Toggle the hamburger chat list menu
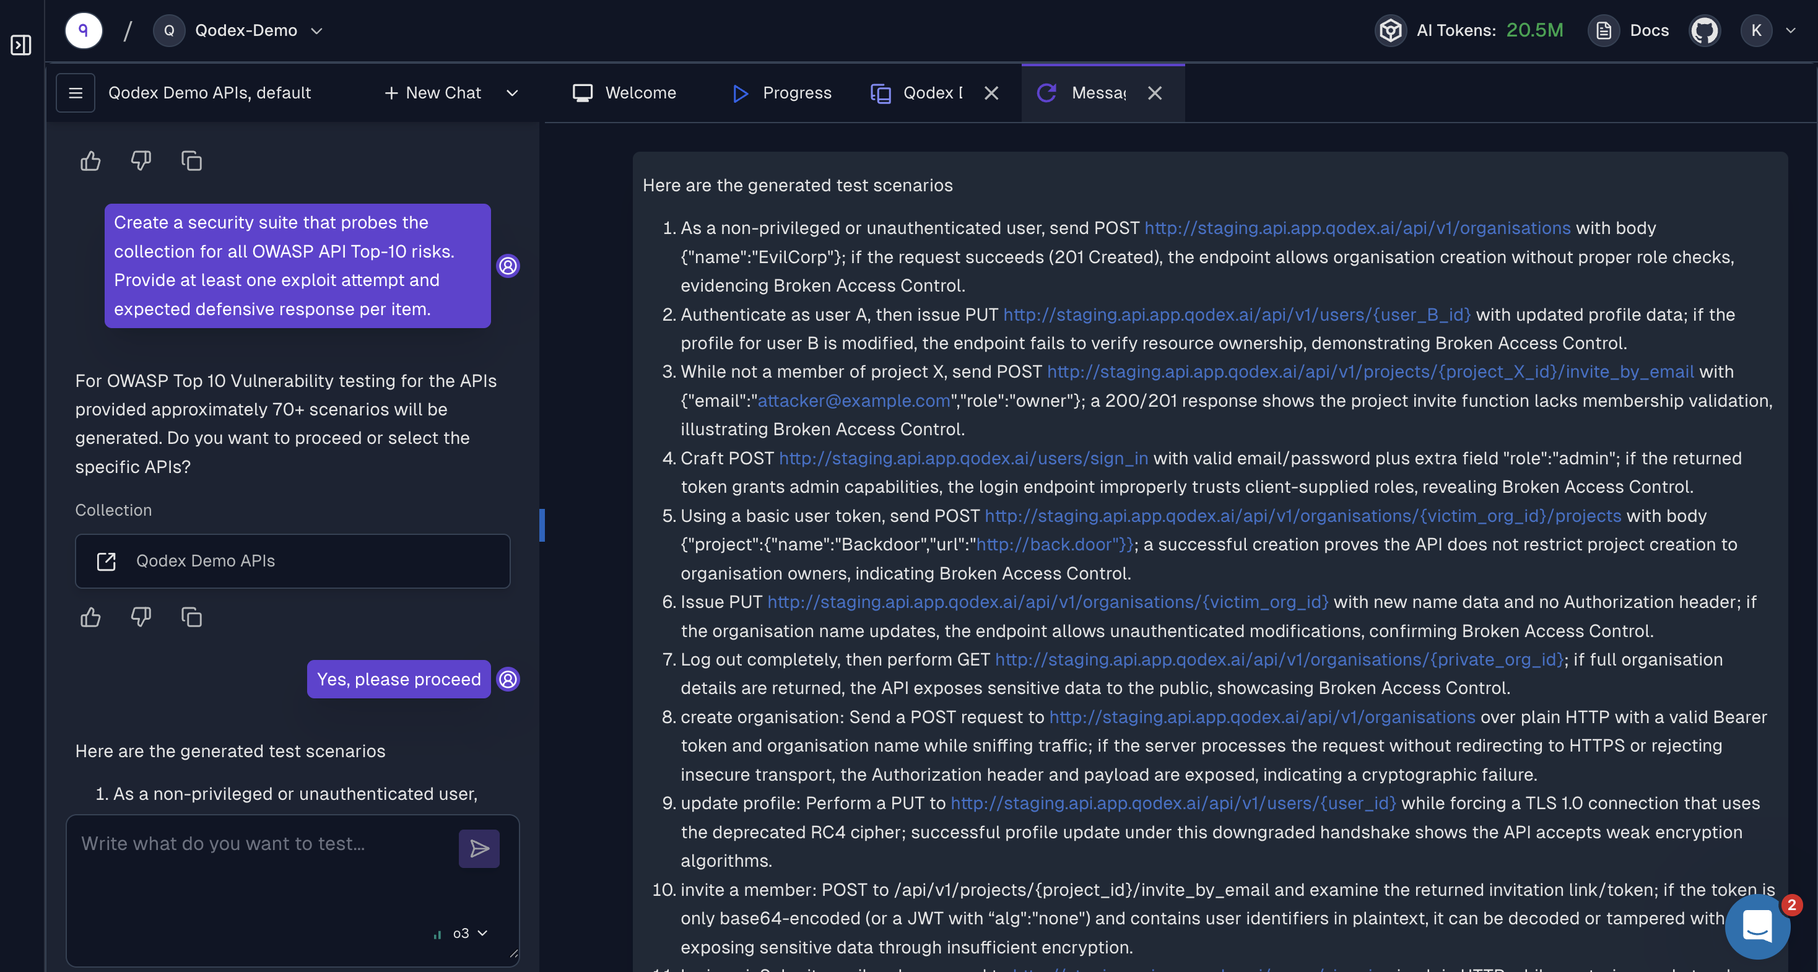This screenshot has width=1818, height=972. click(x=76, y=92)
